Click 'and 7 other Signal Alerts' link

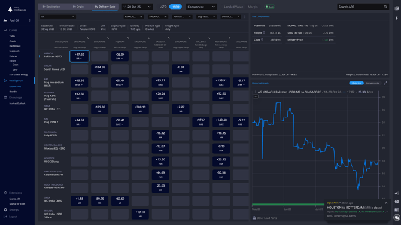click(341, 216)
